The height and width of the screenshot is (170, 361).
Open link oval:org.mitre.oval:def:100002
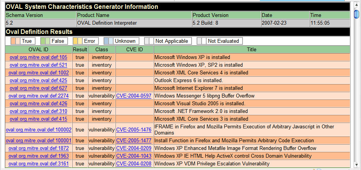point(39,130)
